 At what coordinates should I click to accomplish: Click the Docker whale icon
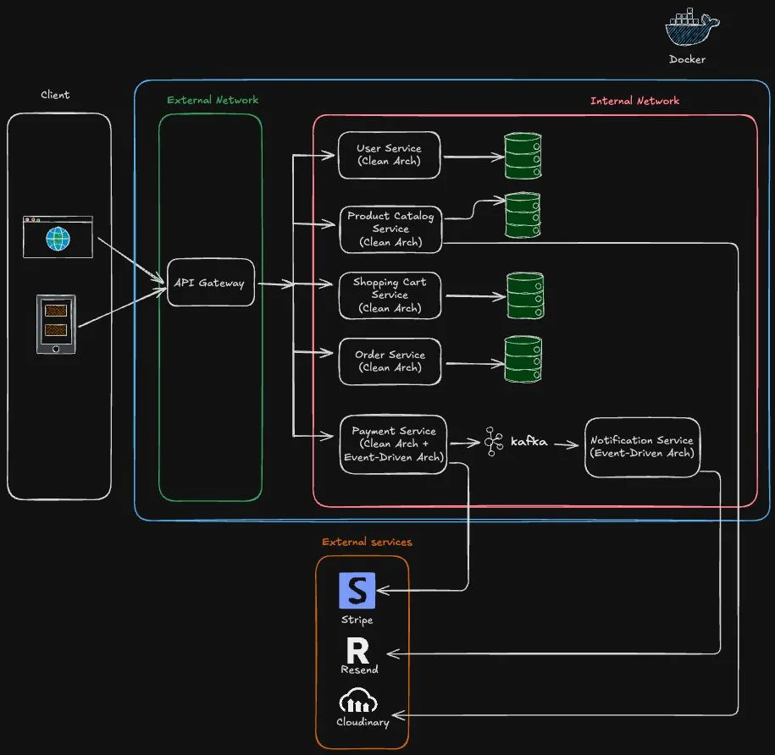(688, 29)
